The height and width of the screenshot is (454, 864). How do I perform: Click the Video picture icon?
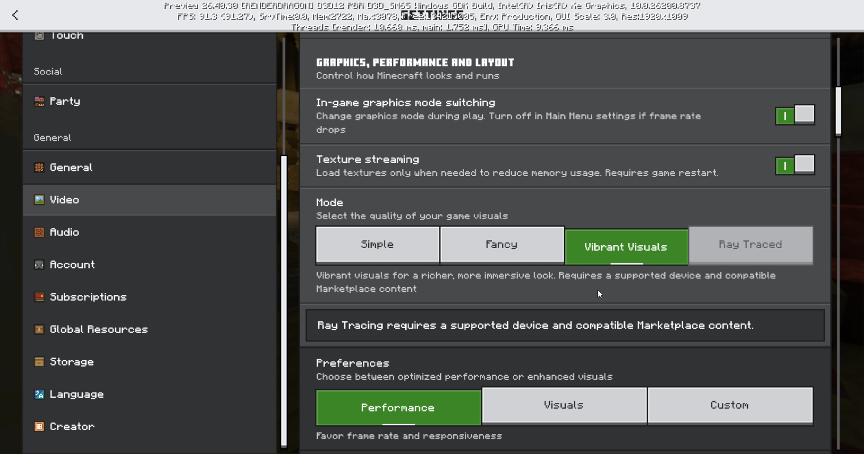pyautogui.click(x=39, y=200)
